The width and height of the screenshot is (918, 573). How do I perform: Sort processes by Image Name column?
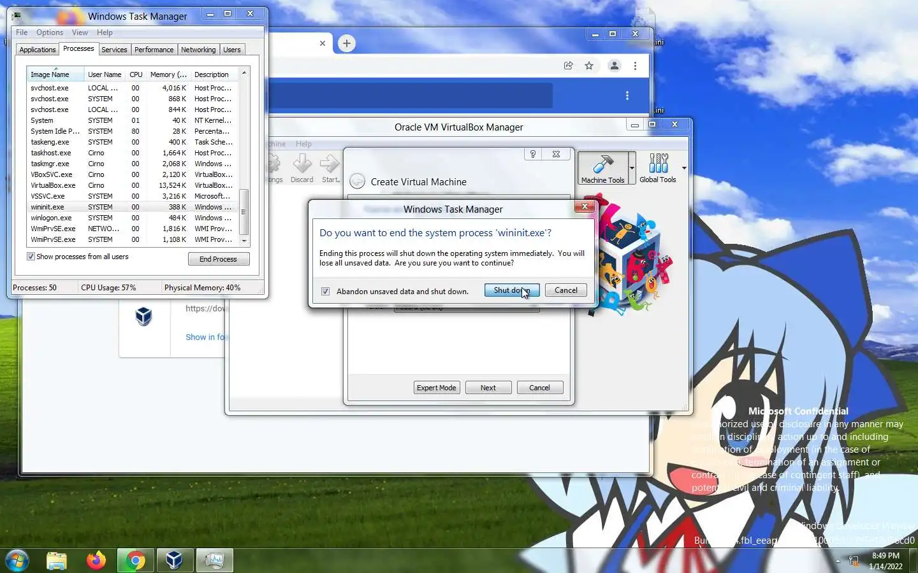tap(55, 74)
